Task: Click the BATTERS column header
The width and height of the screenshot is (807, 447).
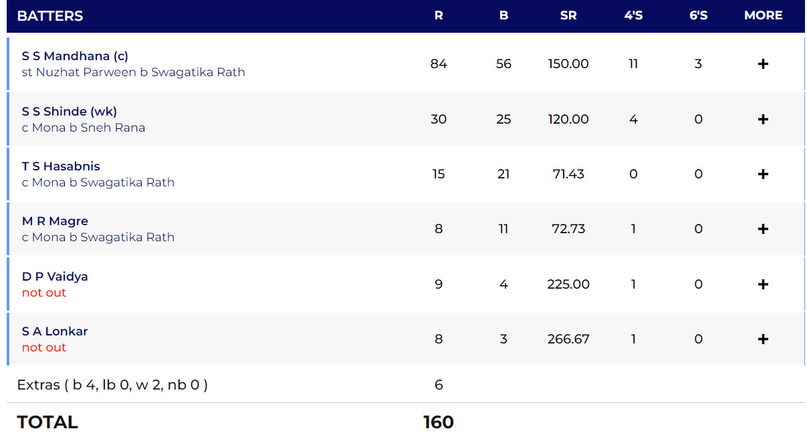Action: [x=50, y=16]
